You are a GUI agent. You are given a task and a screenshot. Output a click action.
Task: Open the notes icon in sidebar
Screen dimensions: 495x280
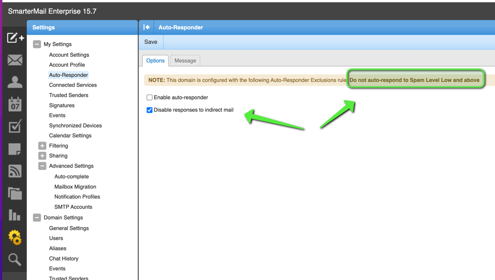click(x=15, y=149)
